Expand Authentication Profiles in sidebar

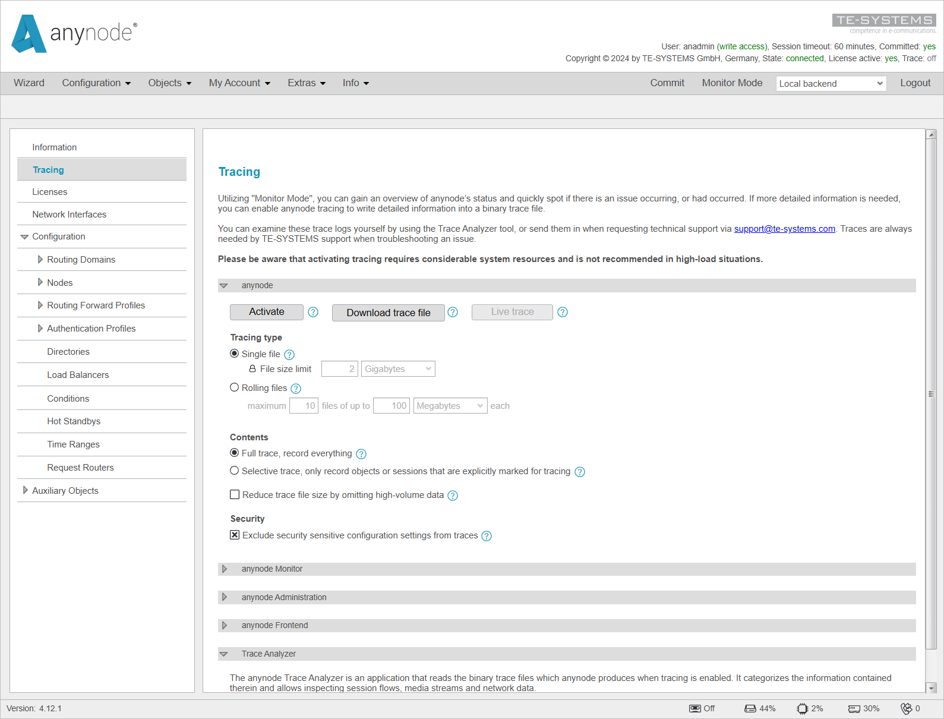[x=40, y=329]
